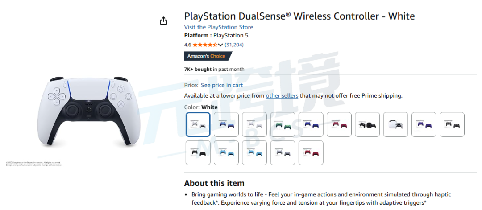
Task: Choose the green controller color swatch
Action: 283,124
